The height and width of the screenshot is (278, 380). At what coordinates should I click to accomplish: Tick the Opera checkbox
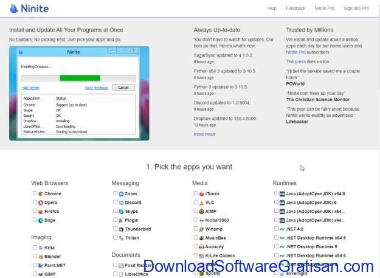point(35,202)
